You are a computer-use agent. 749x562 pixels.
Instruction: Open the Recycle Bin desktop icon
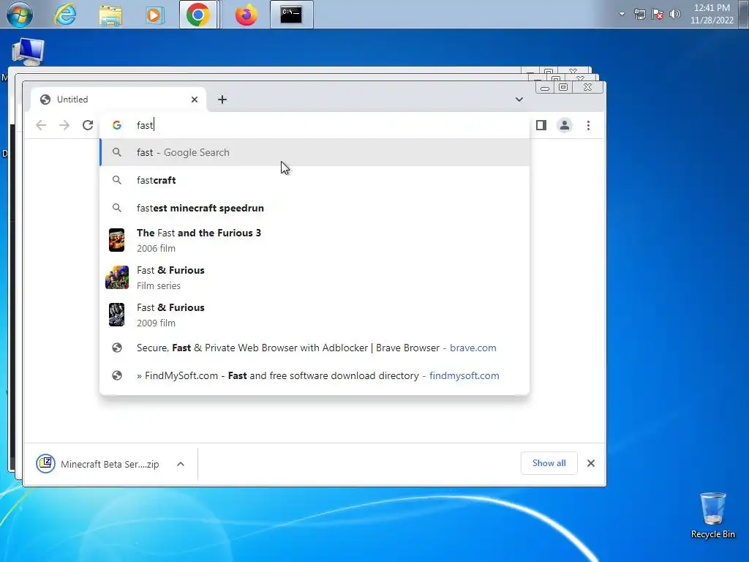click(712, 516)
